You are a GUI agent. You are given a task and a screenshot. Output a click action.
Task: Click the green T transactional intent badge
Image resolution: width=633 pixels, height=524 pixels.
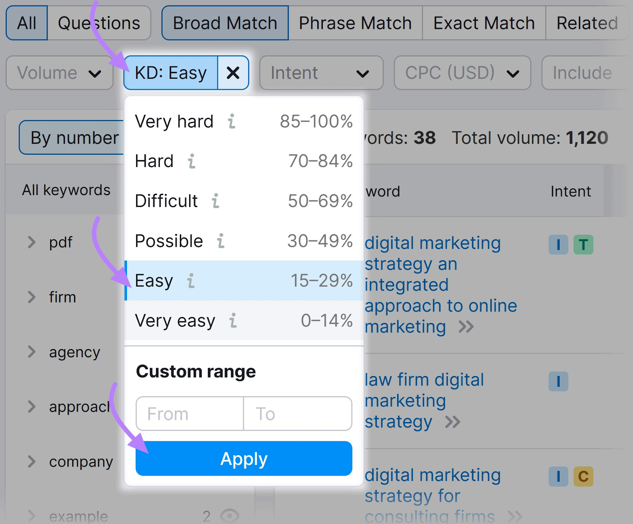(x=584, y=244)
